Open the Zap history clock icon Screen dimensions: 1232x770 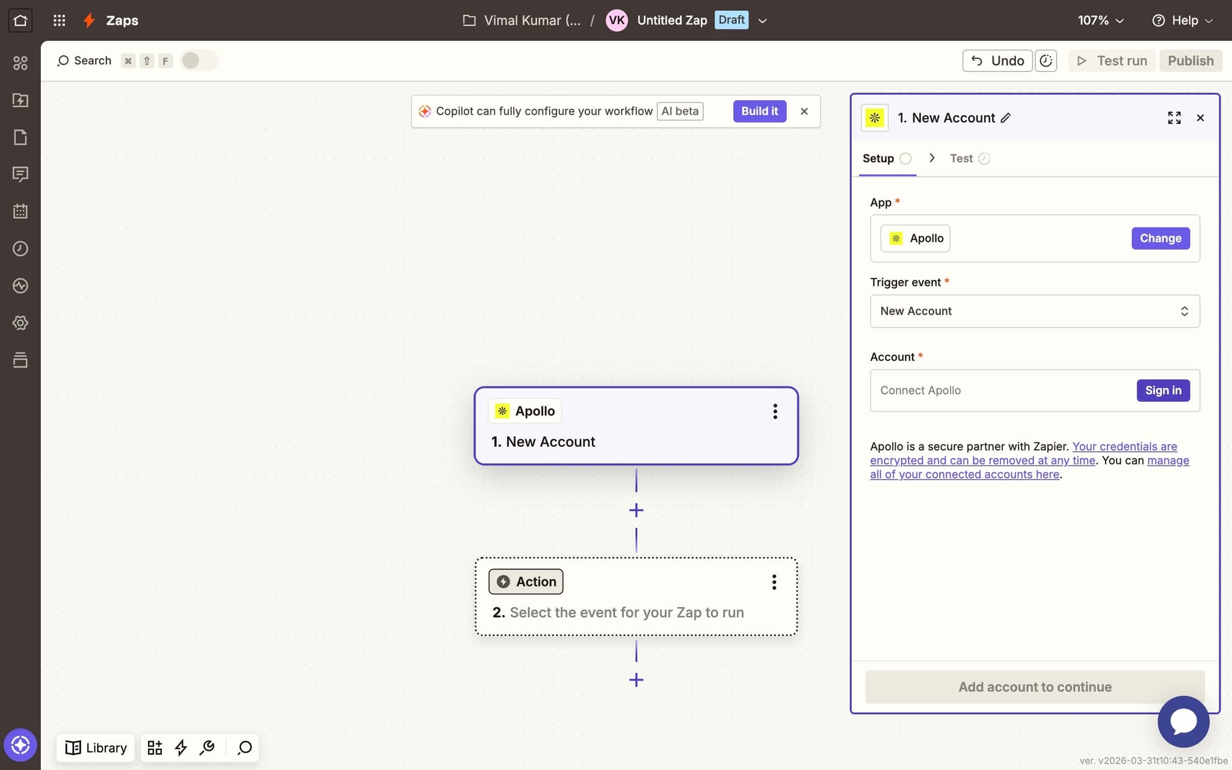[x=20, y=248]
